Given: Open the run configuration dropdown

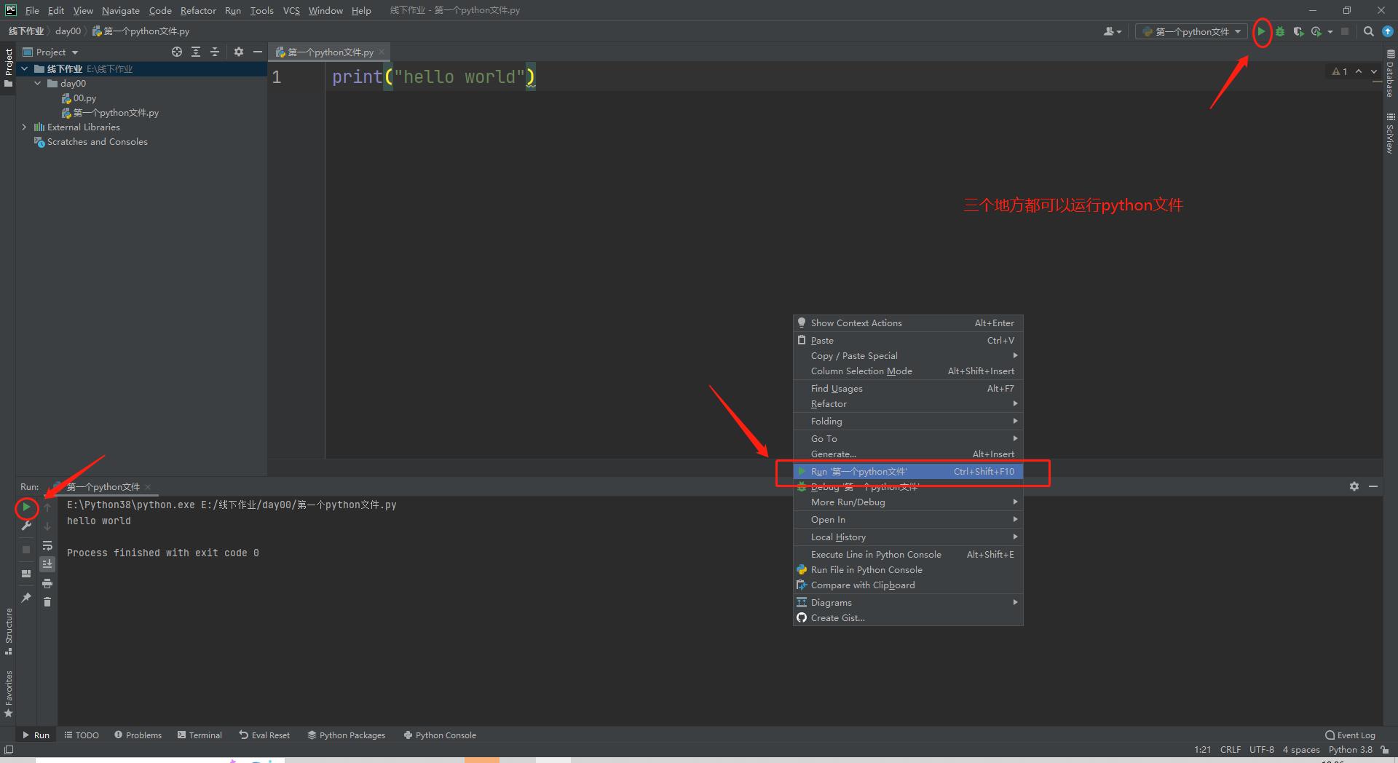Looking at the screenshot, I should coord(1191,31).
